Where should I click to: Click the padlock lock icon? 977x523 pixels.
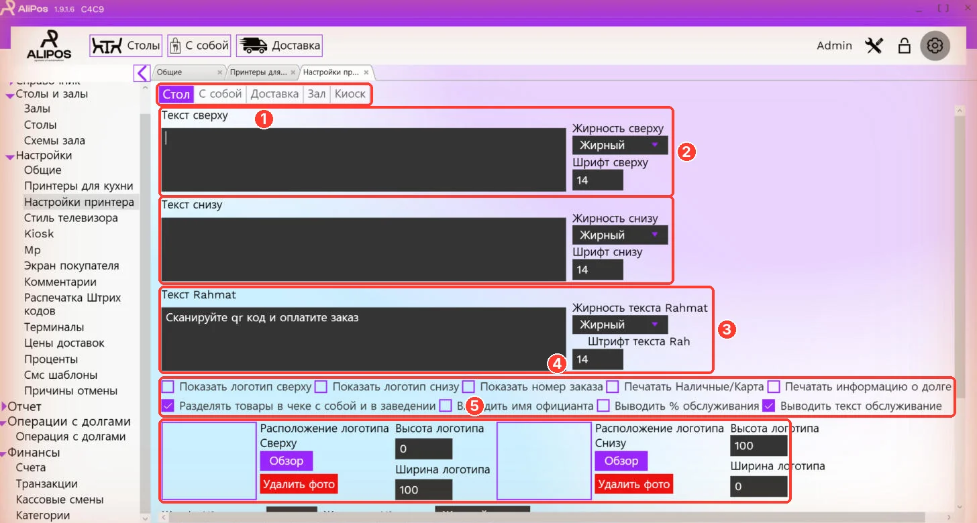(x=905, y=46)
